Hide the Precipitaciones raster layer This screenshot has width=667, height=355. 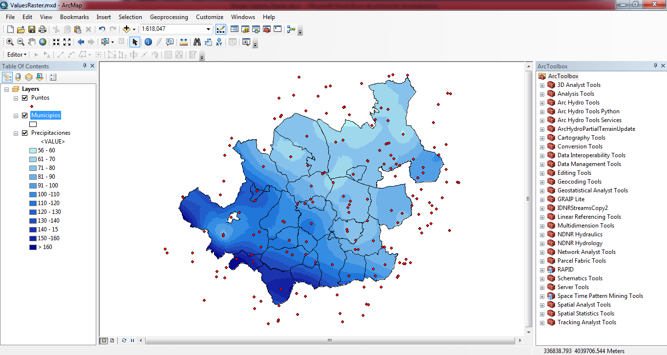point(24,133)
